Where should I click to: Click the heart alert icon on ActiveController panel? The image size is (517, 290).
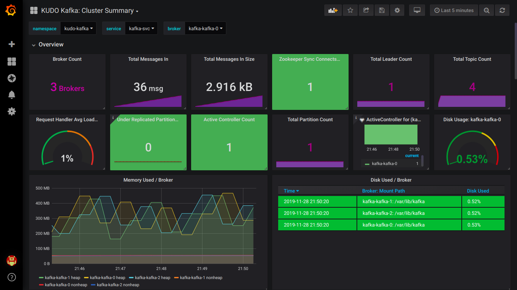(362, 120)
